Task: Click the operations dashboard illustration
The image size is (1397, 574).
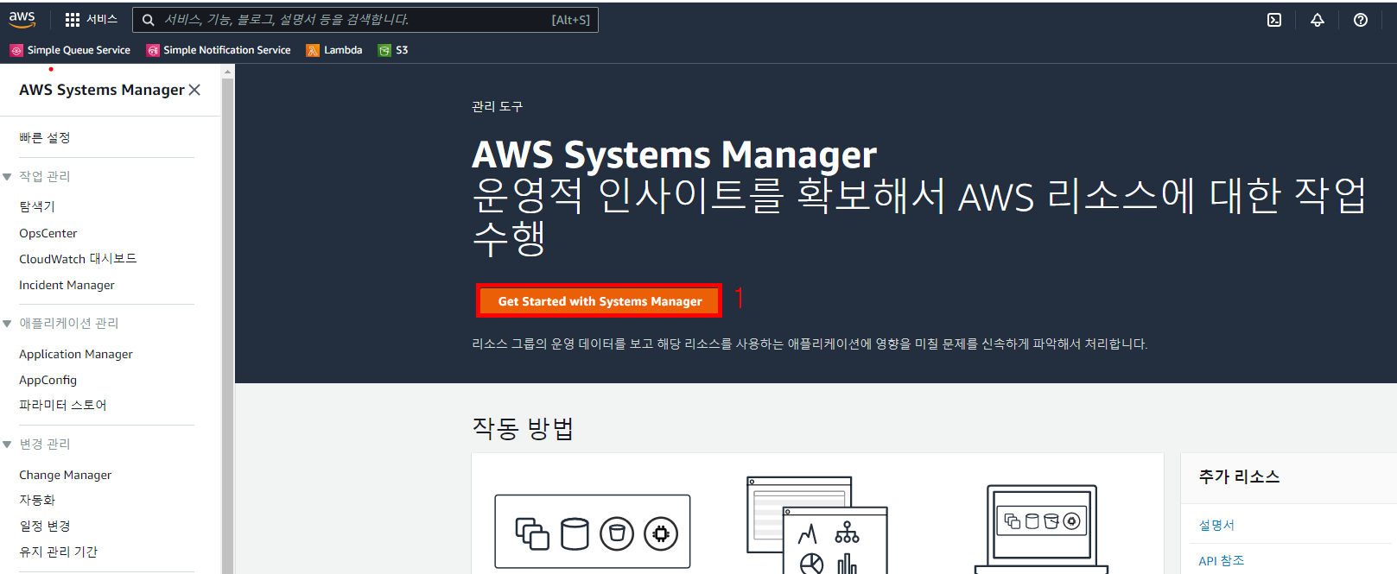Action: coord(817,525)
